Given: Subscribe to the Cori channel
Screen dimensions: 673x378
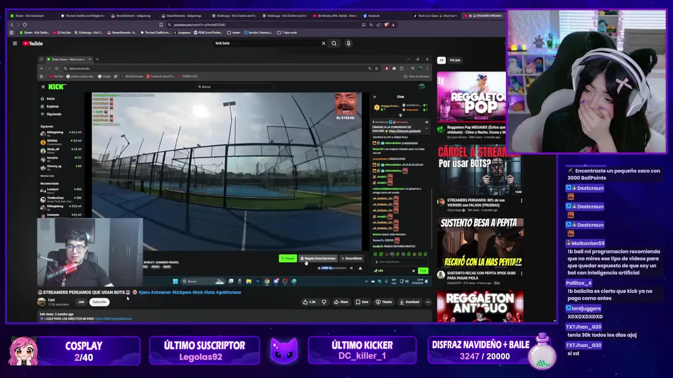Looking at the screenshot, I should point(99,302).
